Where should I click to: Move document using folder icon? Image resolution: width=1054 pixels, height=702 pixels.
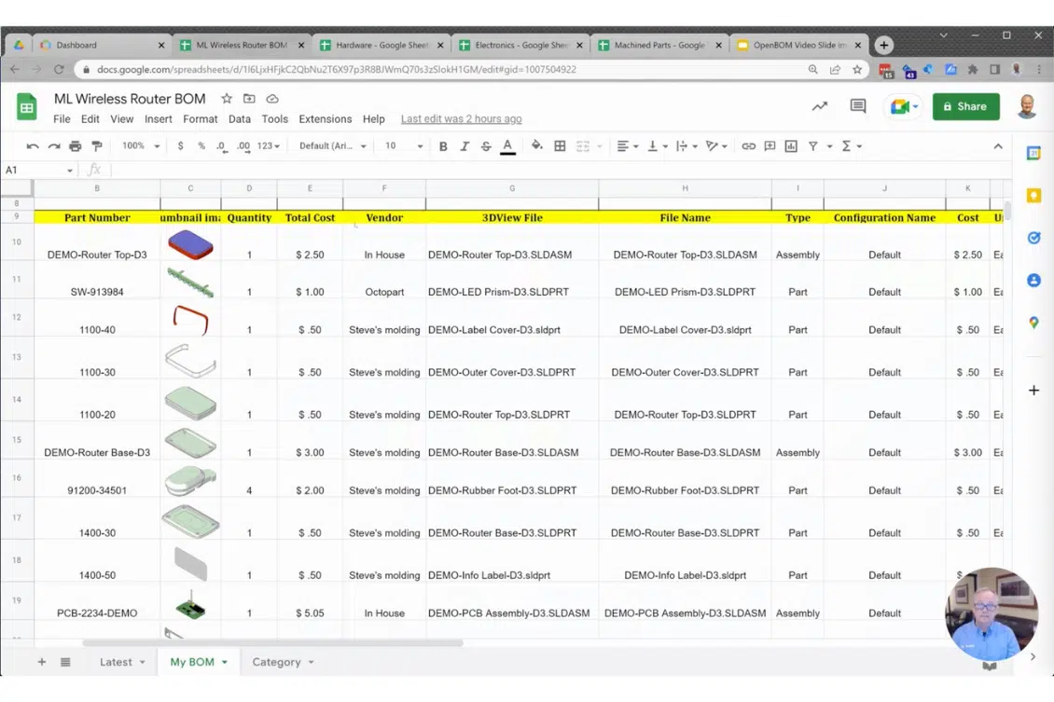click(249, 99)
